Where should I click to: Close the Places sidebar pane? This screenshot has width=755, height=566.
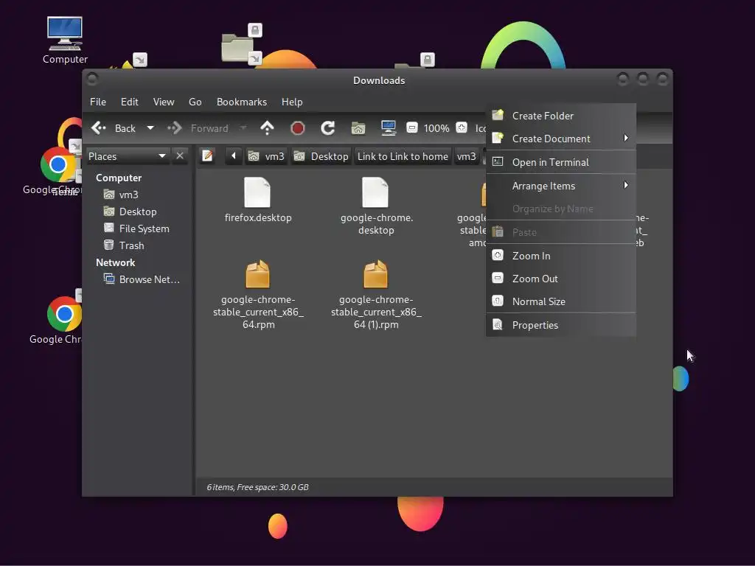(x=180, y=156)
